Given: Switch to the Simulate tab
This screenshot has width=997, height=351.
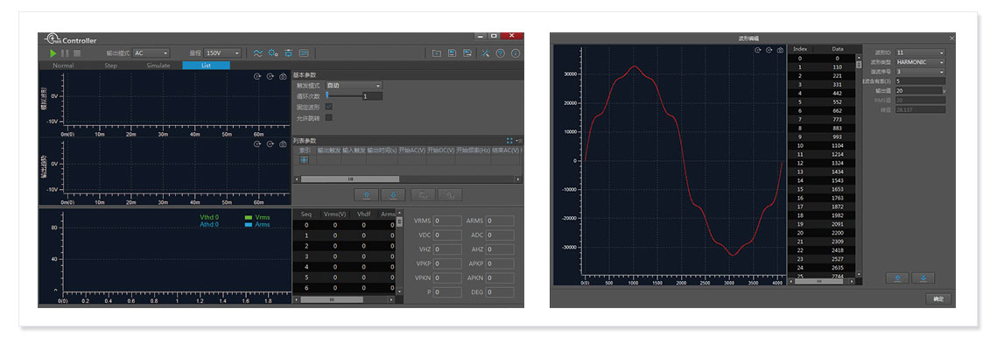Looking at the screenshot, I should pos(158,66).
